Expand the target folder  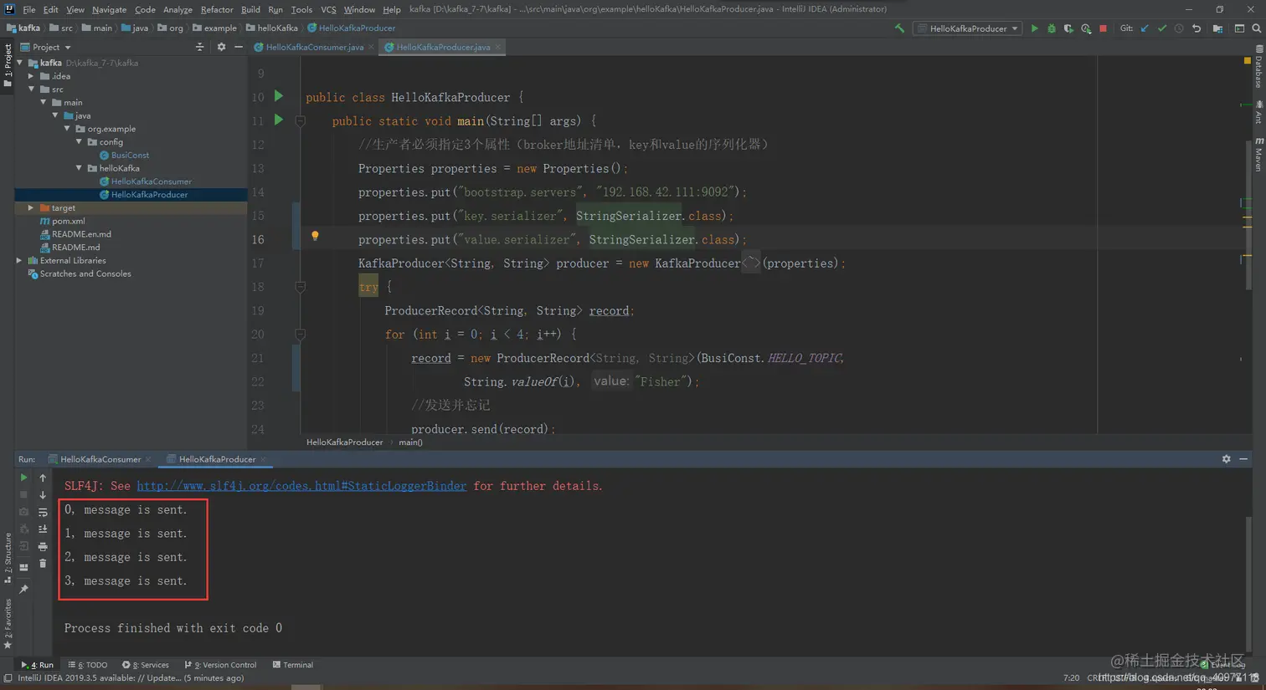[31, 207]
